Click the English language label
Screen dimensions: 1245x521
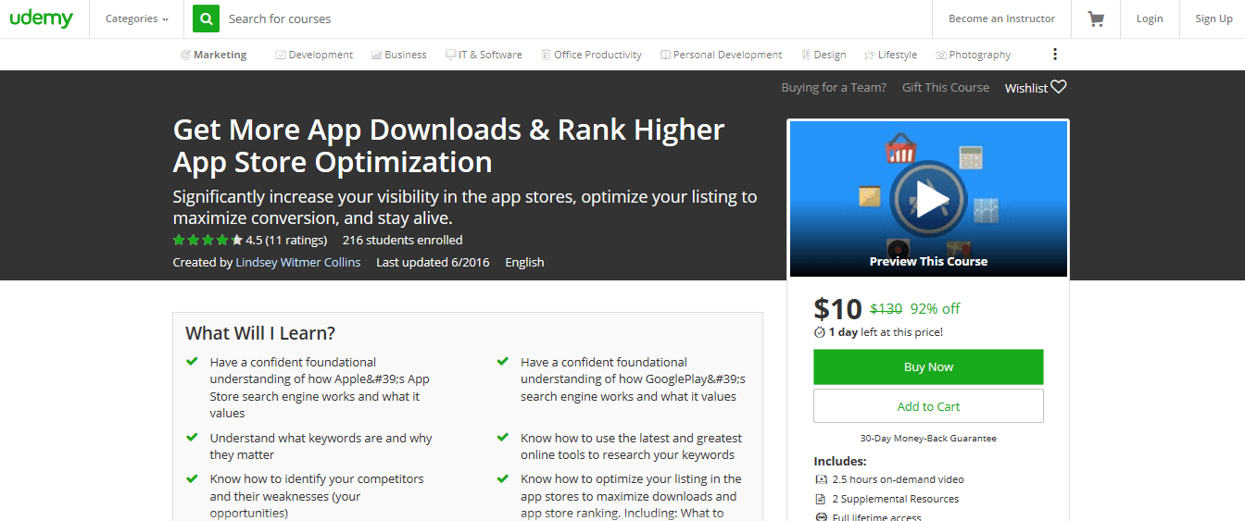click(524, 262)
